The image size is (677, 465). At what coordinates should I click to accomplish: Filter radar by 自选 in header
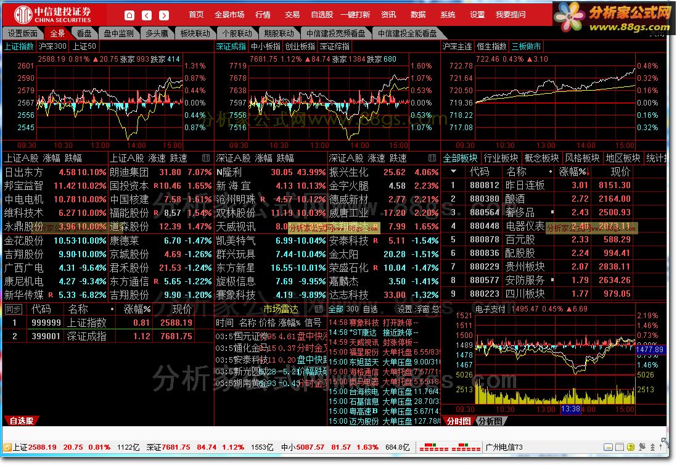click(370, 309)
